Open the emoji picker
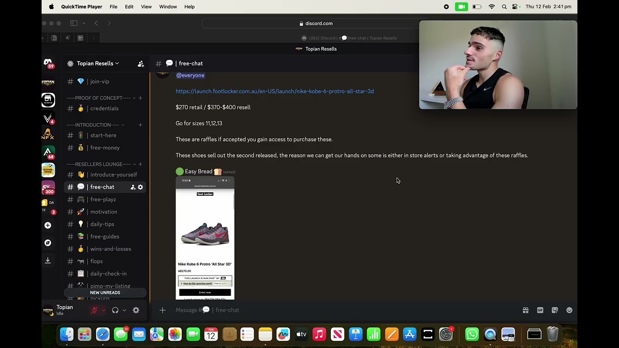Screen dimensions: 619x348 click(x=569, y=310)
